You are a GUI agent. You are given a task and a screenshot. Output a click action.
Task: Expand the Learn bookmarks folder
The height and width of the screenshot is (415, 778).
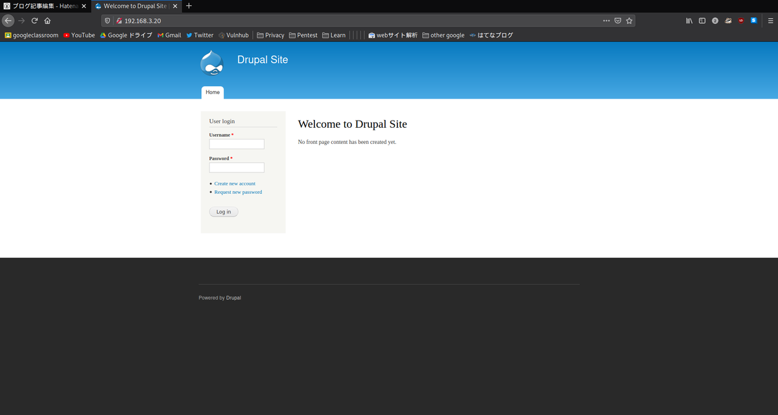click(x=334, y=35)
